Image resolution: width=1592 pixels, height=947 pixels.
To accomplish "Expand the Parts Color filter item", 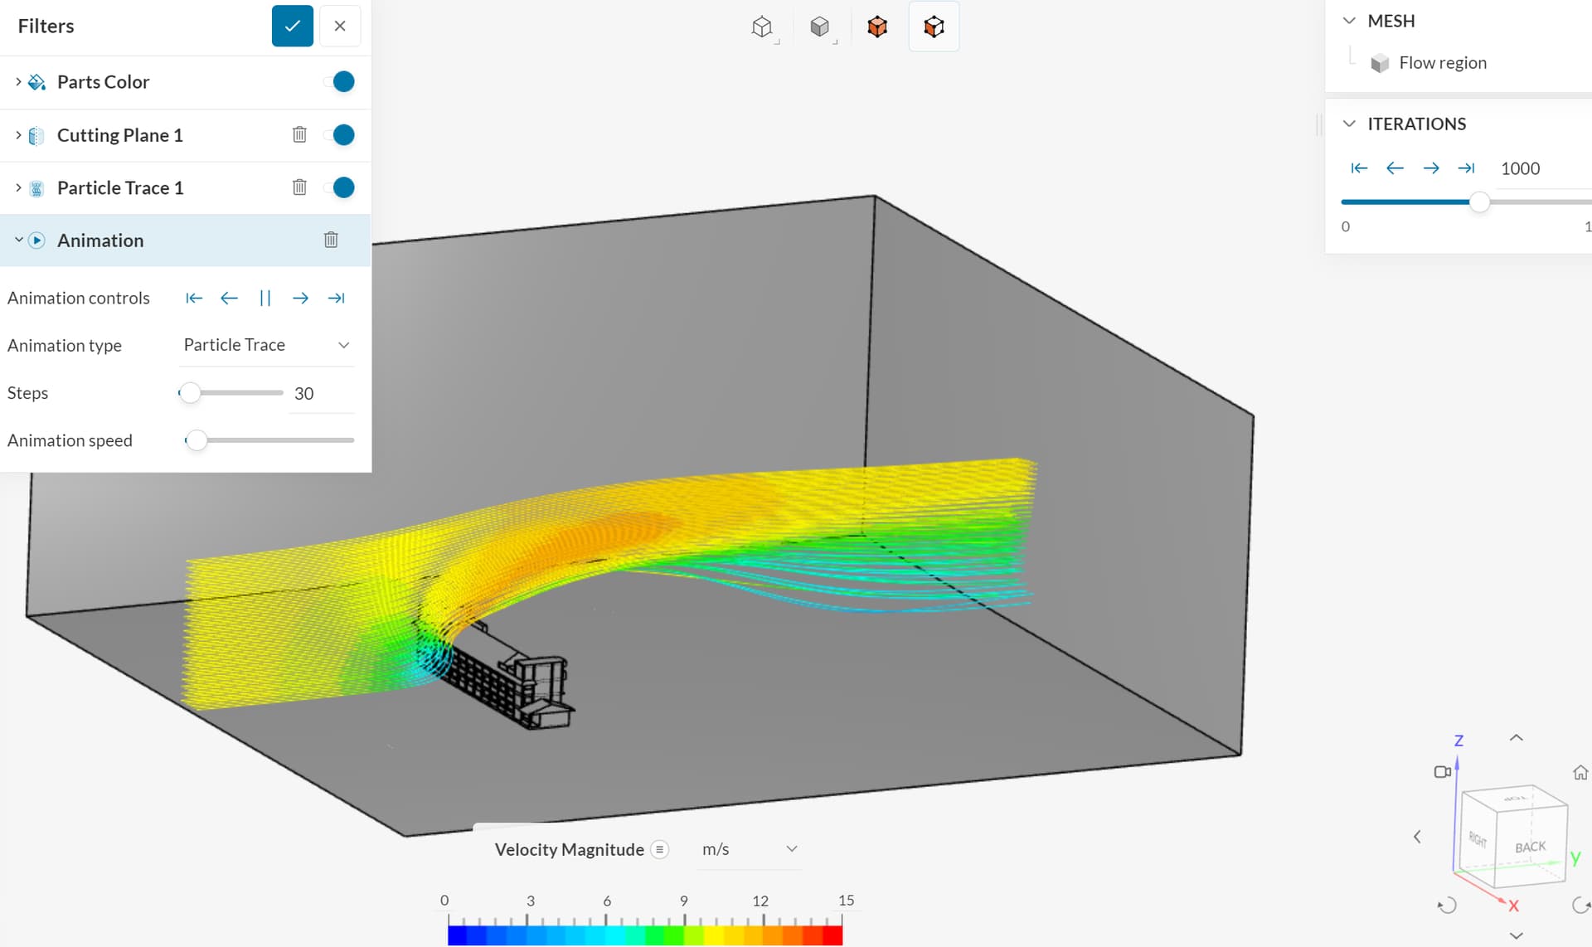I will coord(18,82).
